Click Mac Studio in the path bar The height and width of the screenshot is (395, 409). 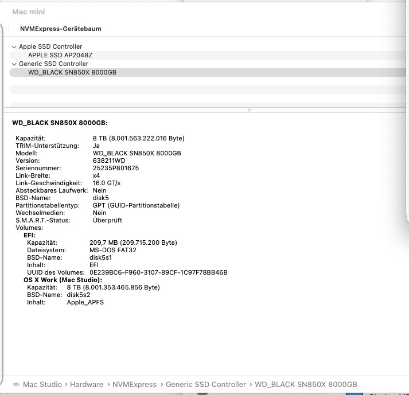pos(42,384)
